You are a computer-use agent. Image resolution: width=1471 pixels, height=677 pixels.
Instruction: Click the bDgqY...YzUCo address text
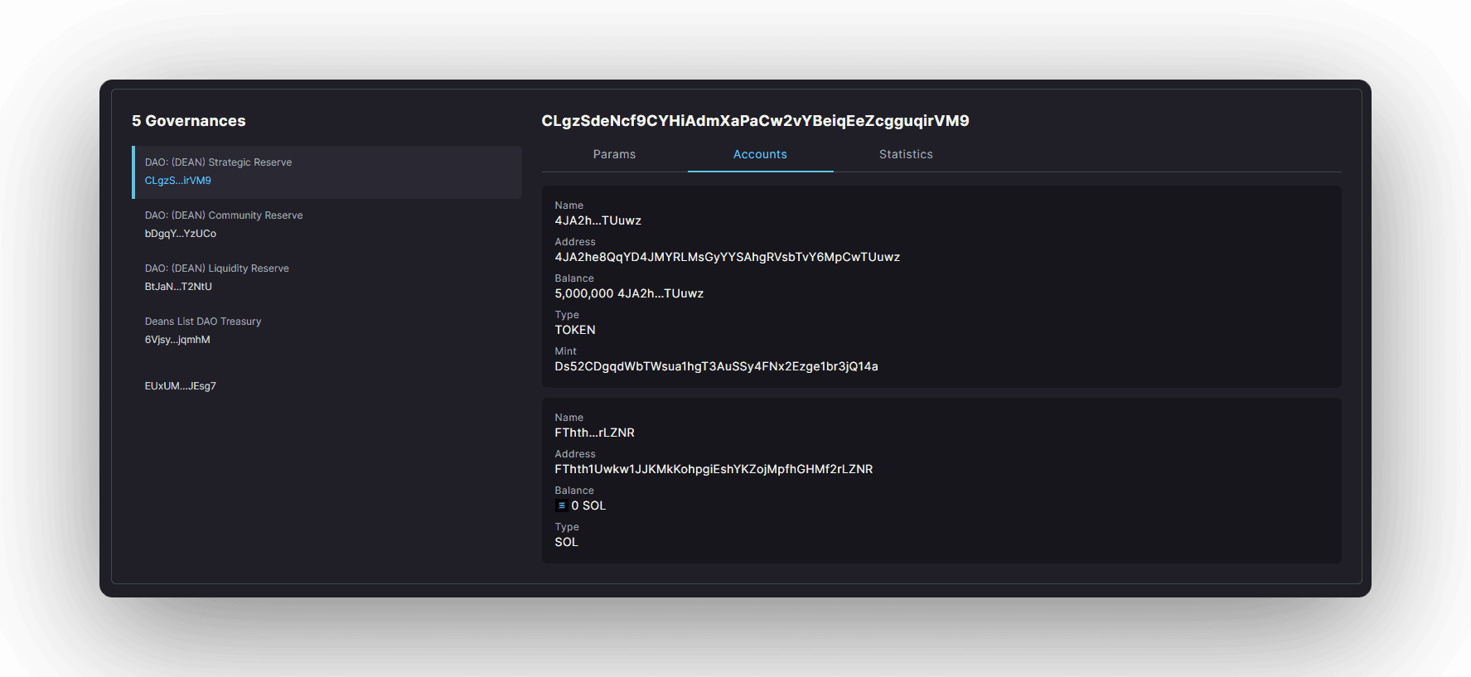tap(181, 234)
